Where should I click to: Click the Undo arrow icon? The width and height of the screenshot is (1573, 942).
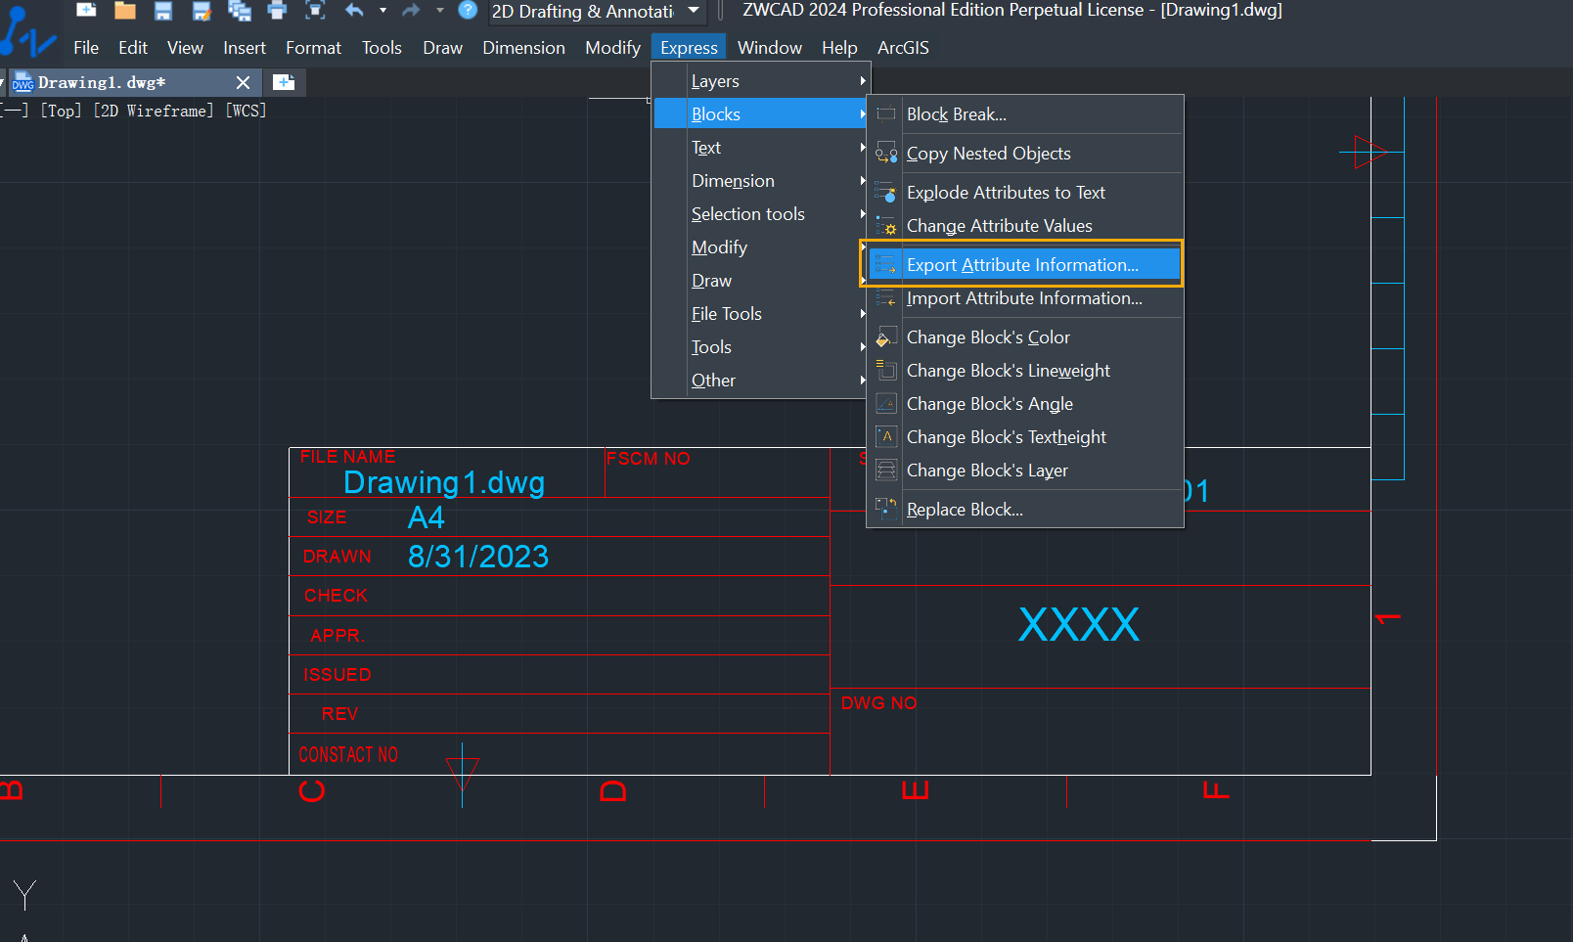point(354,11)
